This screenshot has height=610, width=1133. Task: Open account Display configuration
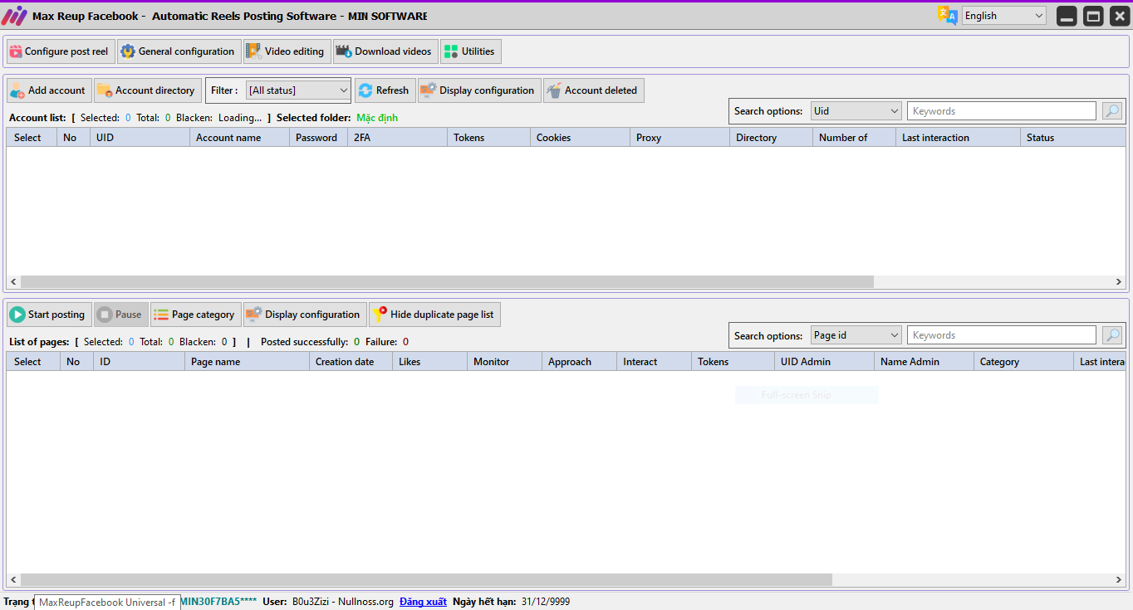tap(479, 90)
